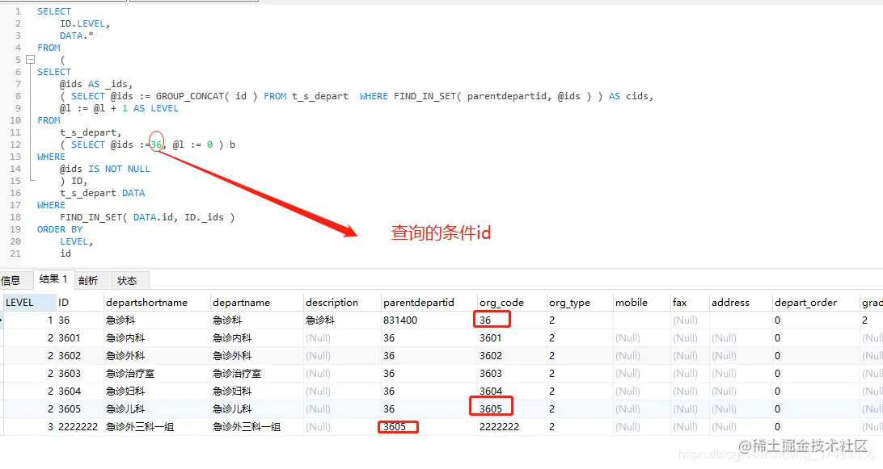The height and width of the screenshot is (469, 883).
Task: Click org_type cell 2 in row 3601
Action: (x=579, y=338)
